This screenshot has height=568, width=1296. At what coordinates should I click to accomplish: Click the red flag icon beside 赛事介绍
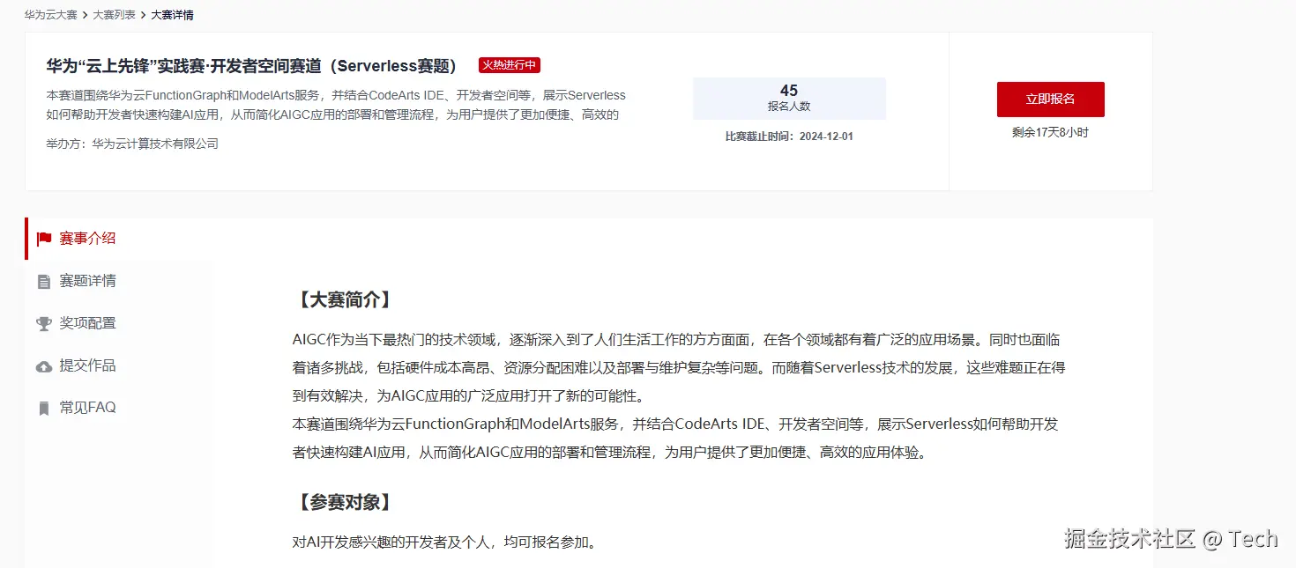[44, 239]
